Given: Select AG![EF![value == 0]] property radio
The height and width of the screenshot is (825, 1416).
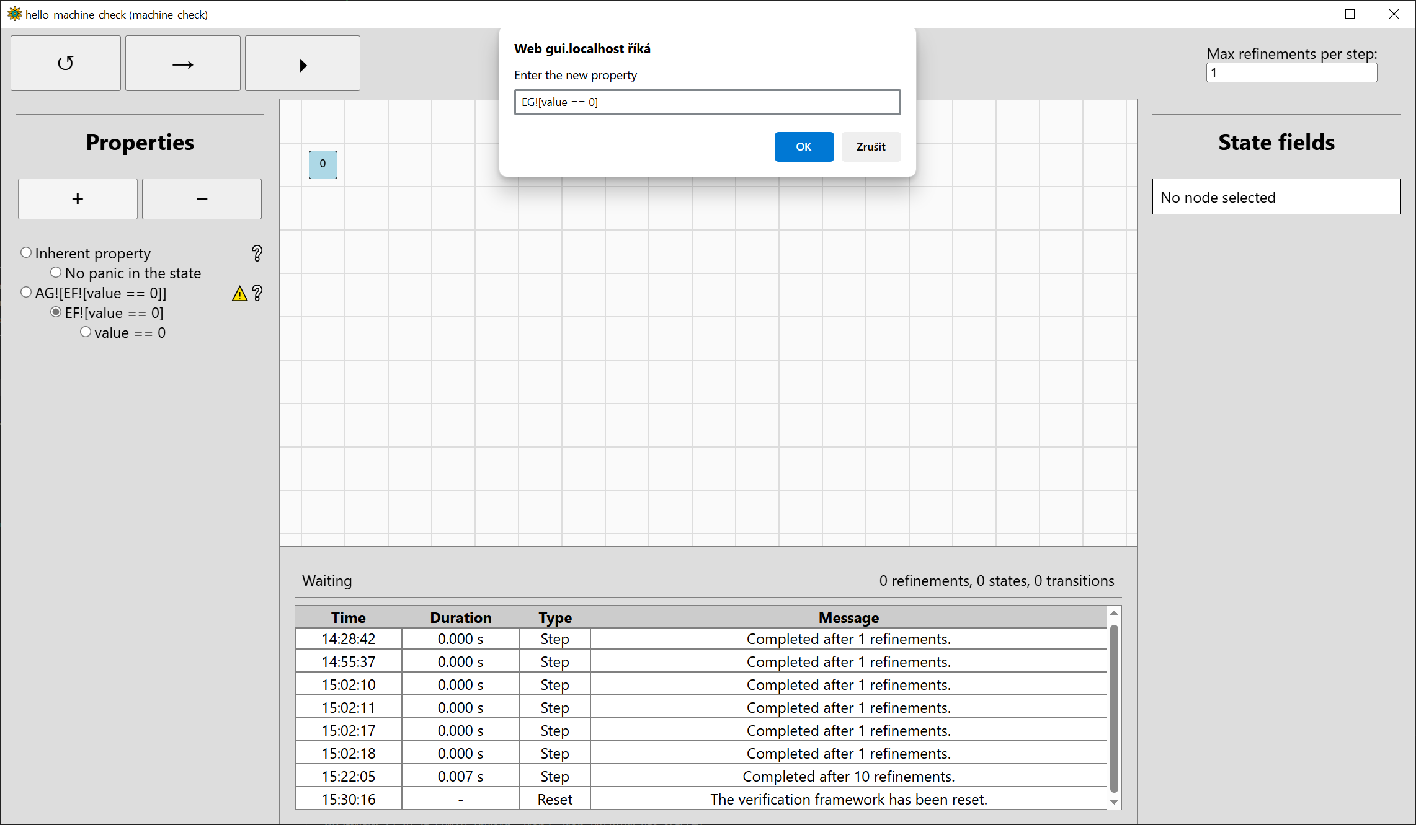Looking at the screenshot, I should 26,292.
